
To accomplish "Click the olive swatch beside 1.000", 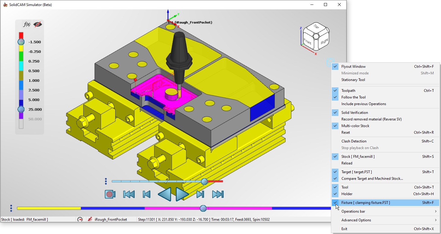I will point(21,76).
